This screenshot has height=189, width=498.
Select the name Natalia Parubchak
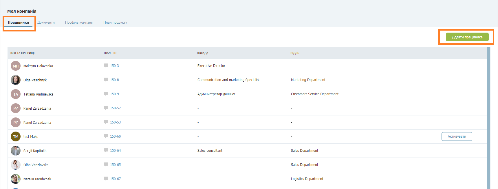37,179
